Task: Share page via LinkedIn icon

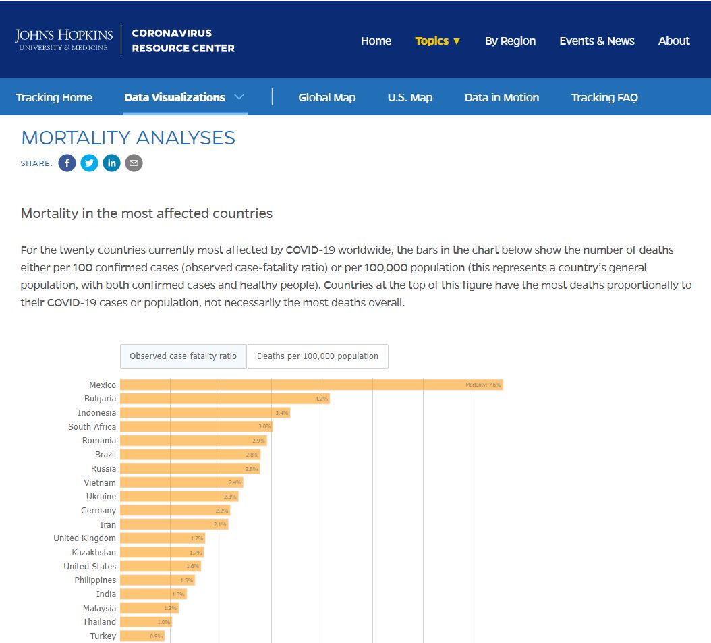Action: coord(111,163)
